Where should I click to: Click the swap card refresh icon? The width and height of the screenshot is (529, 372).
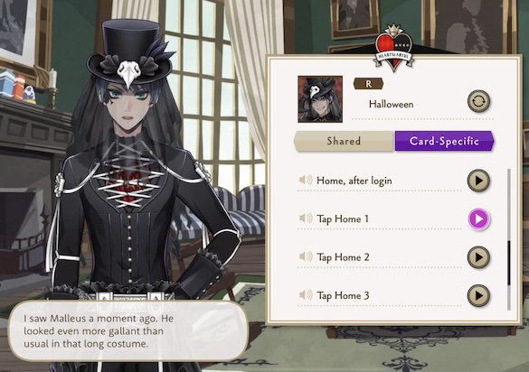click(478, 101)
